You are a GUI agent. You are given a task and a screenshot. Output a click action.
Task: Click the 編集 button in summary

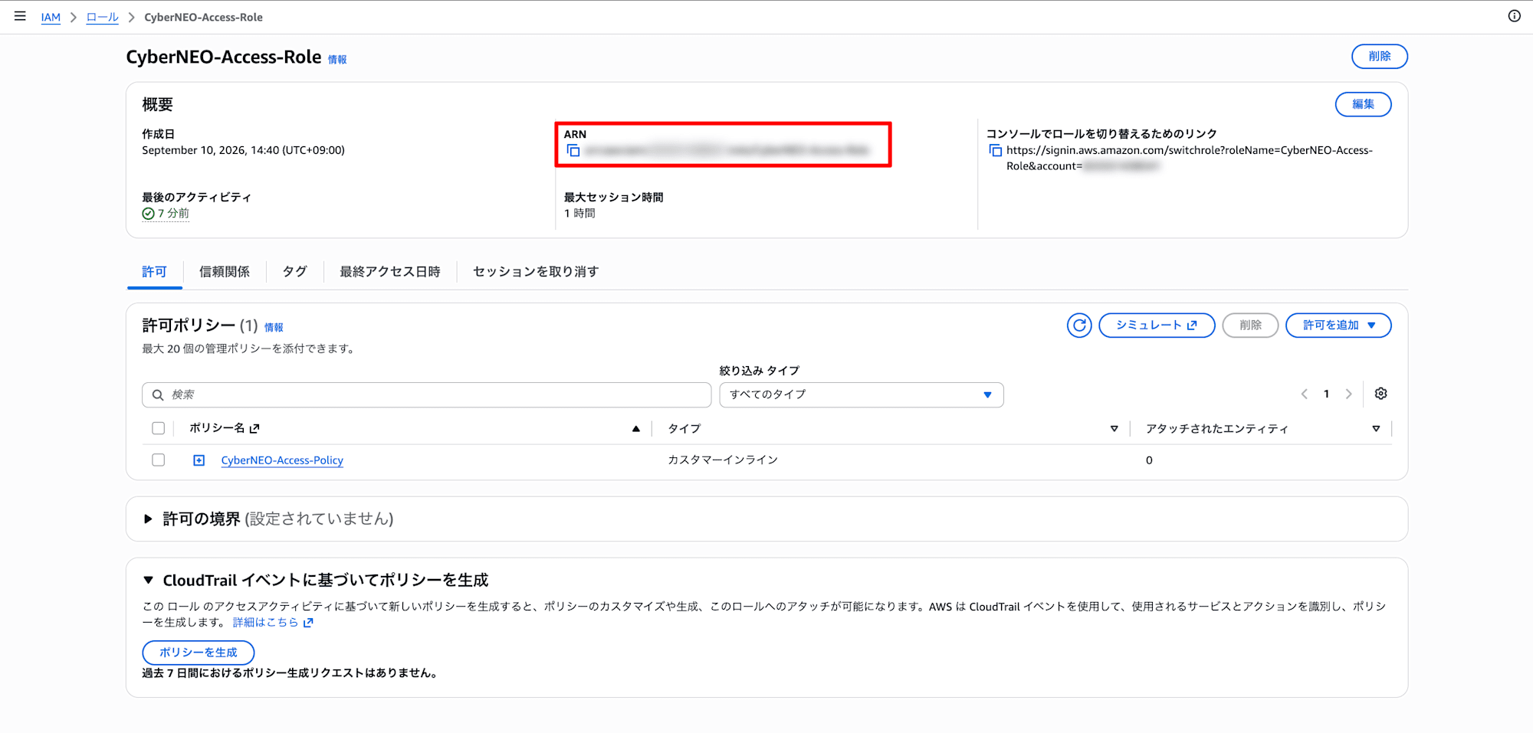pos(1363,104)
